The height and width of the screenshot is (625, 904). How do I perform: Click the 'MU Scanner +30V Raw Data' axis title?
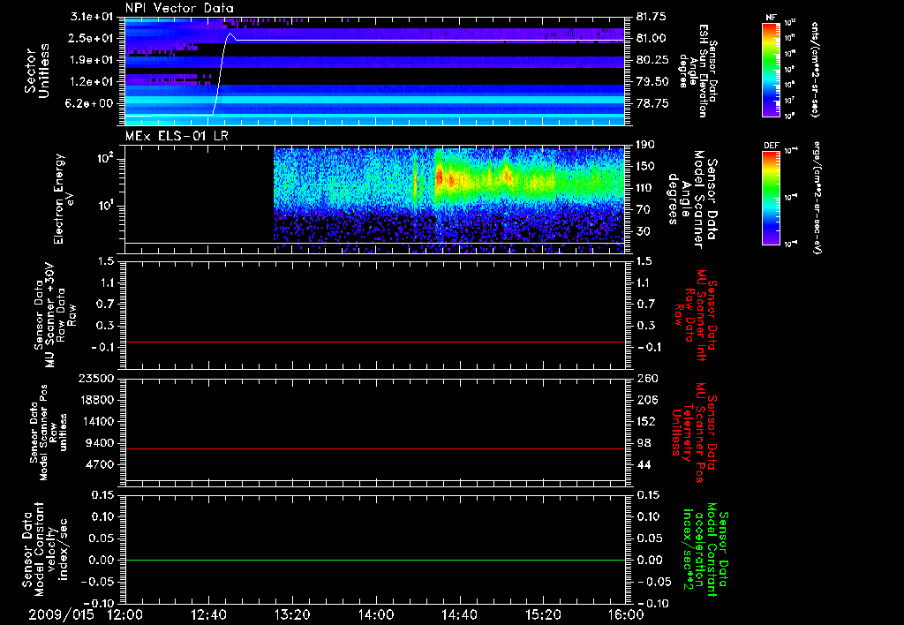pos(56,316)
